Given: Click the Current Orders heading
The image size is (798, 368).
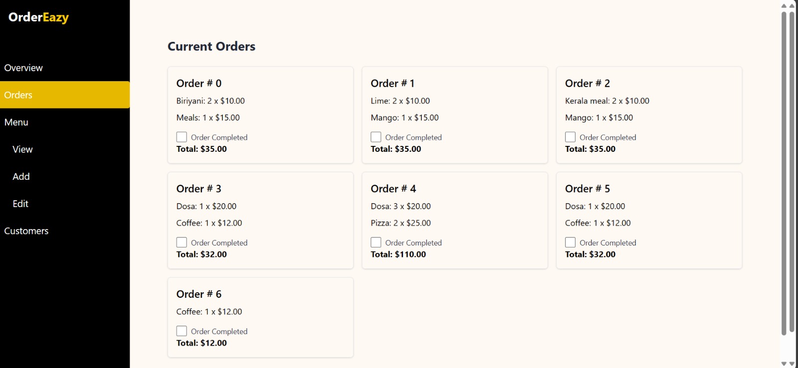Looking at the screenshot, I should 211,46.
